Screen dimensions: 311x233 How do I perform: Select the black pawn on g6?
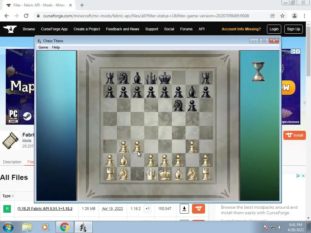click(x=192, y=106)
